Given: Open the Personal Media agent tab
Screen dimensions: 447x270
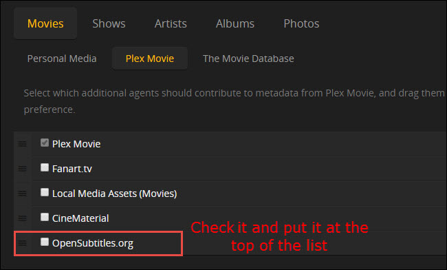Looking at the screenshot, I should [62, 59].
